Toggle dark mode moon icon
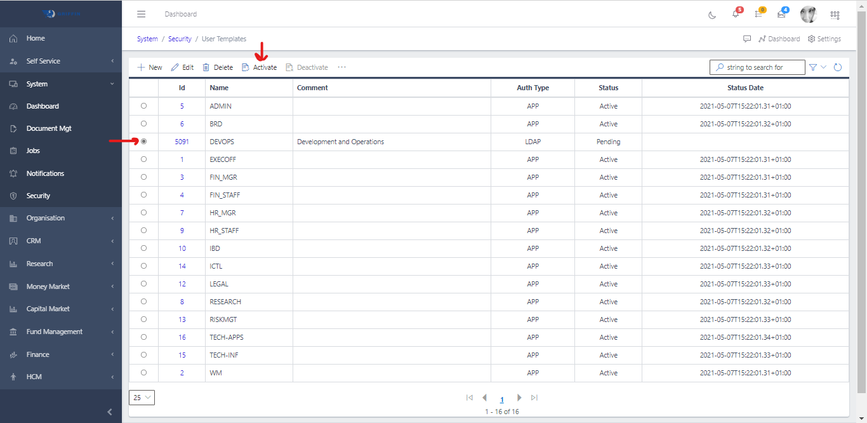 coord(712,15)
